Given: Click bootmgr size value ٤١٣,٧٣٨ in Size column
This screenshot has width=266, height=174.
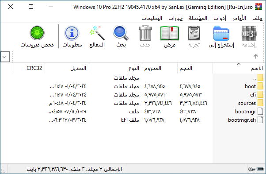Looking at the screenshot, I should pos(188,112).
